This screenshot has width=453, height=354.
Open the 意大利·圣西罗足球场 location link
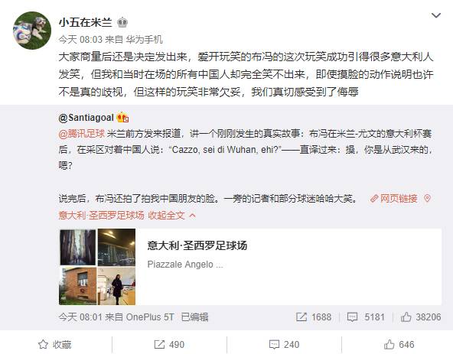coord(101,216)
